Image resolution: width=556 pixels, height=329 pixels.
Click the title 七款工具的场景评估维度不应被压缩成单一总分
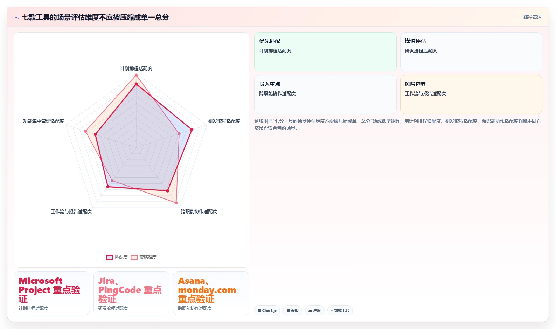pos(95,17)
